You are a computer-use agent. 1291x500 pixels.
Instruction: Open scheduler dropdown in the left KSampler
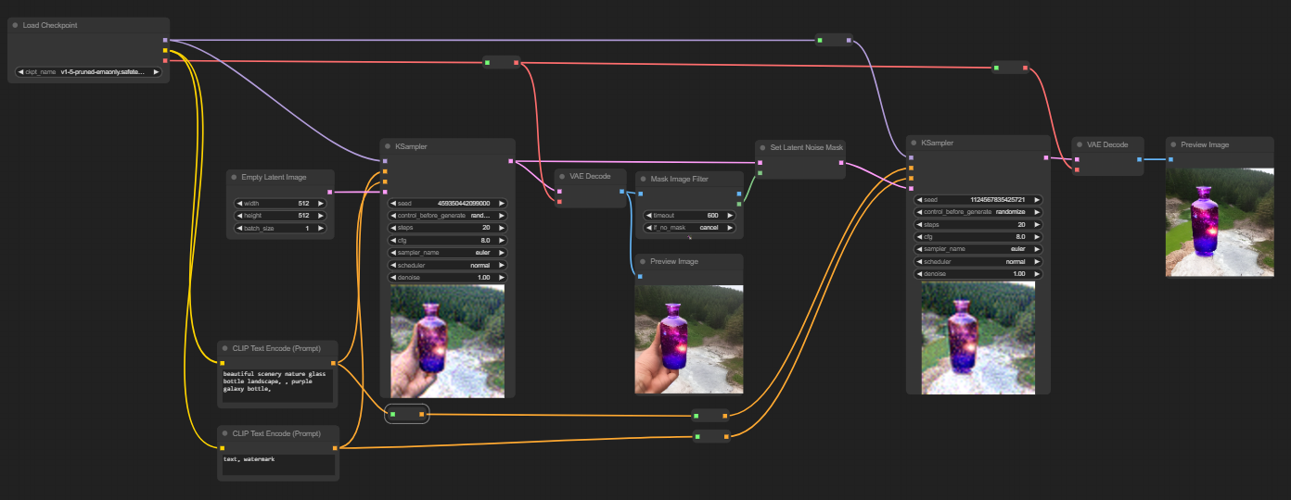[447, 265]
